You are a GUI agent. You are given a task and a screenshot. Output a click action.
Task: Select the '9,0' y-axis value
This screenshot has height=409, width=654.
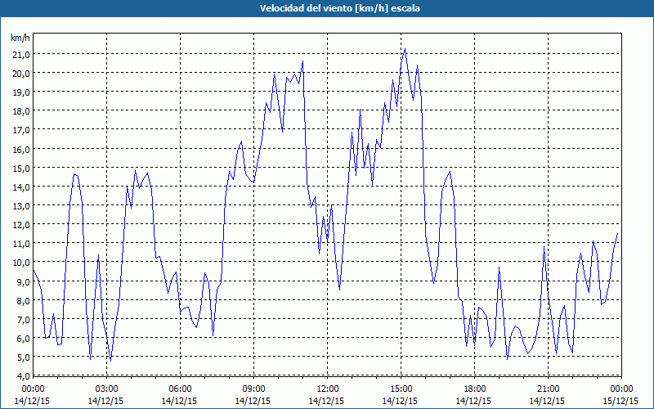pyautogui.click(x=23, y=281)
